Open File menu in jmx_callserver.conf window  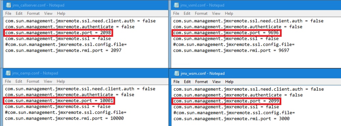[8, 14]
